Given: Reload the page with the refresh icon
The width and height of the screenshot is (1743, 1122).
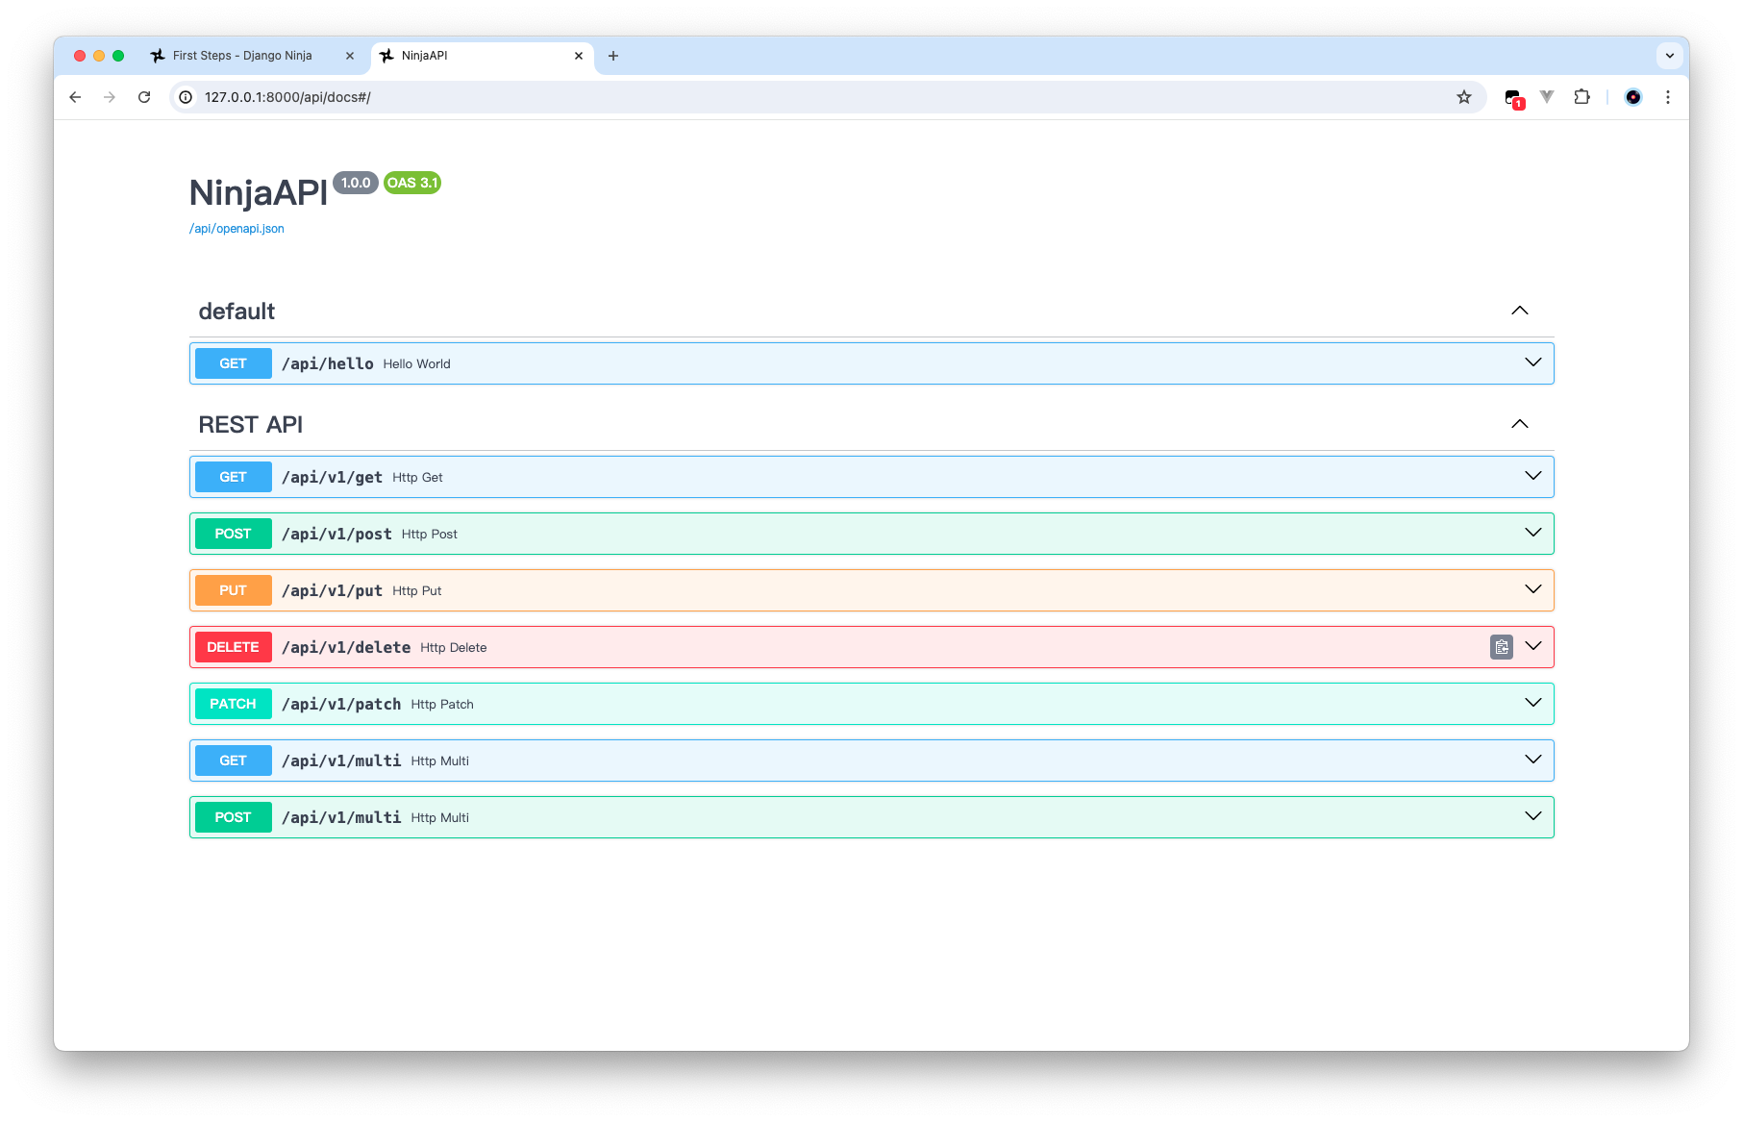Looking at the screenshot, I should [144, 97].
